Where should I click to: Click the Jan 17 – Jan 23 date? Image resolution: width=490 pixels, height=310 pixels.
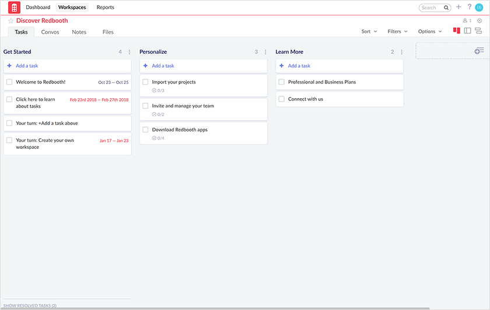(x=114, y=141)
